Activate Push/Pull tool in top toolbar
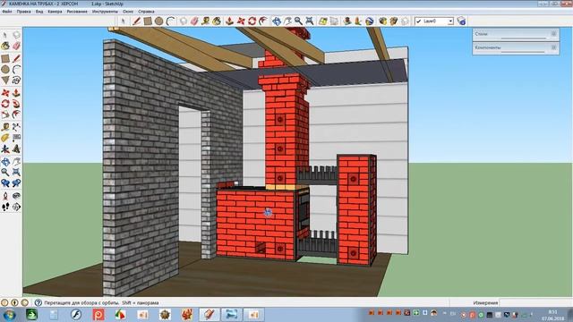573x322 pixels. pyautogui.click(x=229, y=21)
